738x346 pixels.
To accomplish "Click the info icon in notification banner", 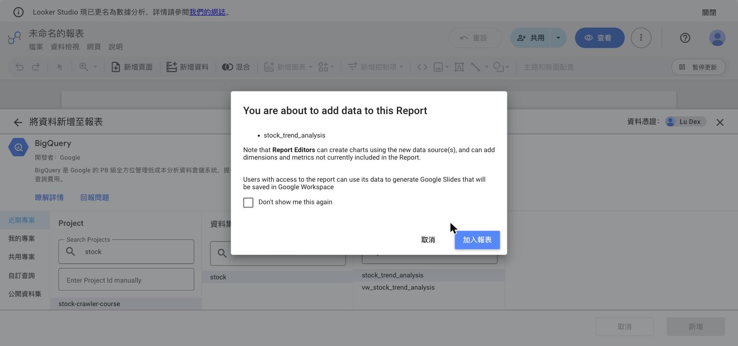I will pos(18,12).
